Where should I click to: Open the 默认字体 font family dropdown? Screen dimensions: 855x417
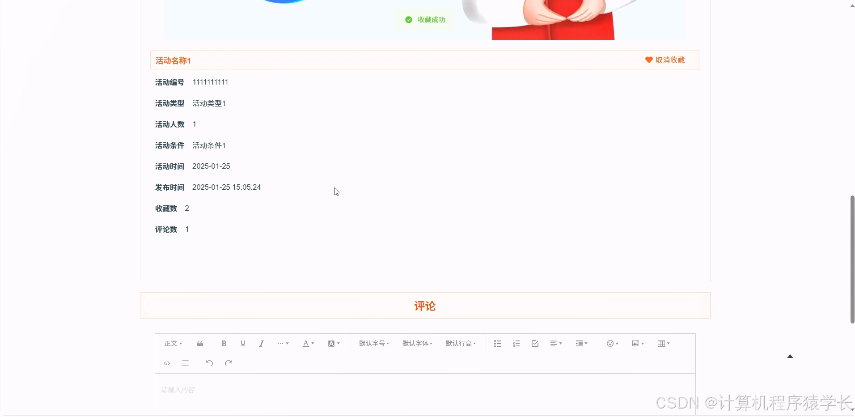[417, 343]
